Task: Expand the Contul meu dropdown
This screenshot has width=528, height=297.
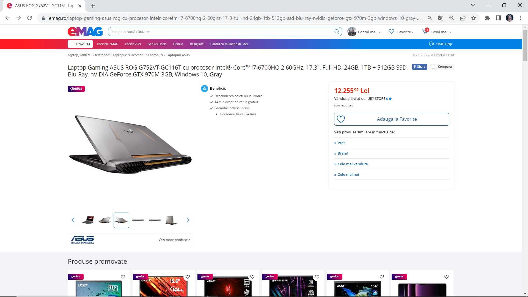Action: (x=369, y=32)
